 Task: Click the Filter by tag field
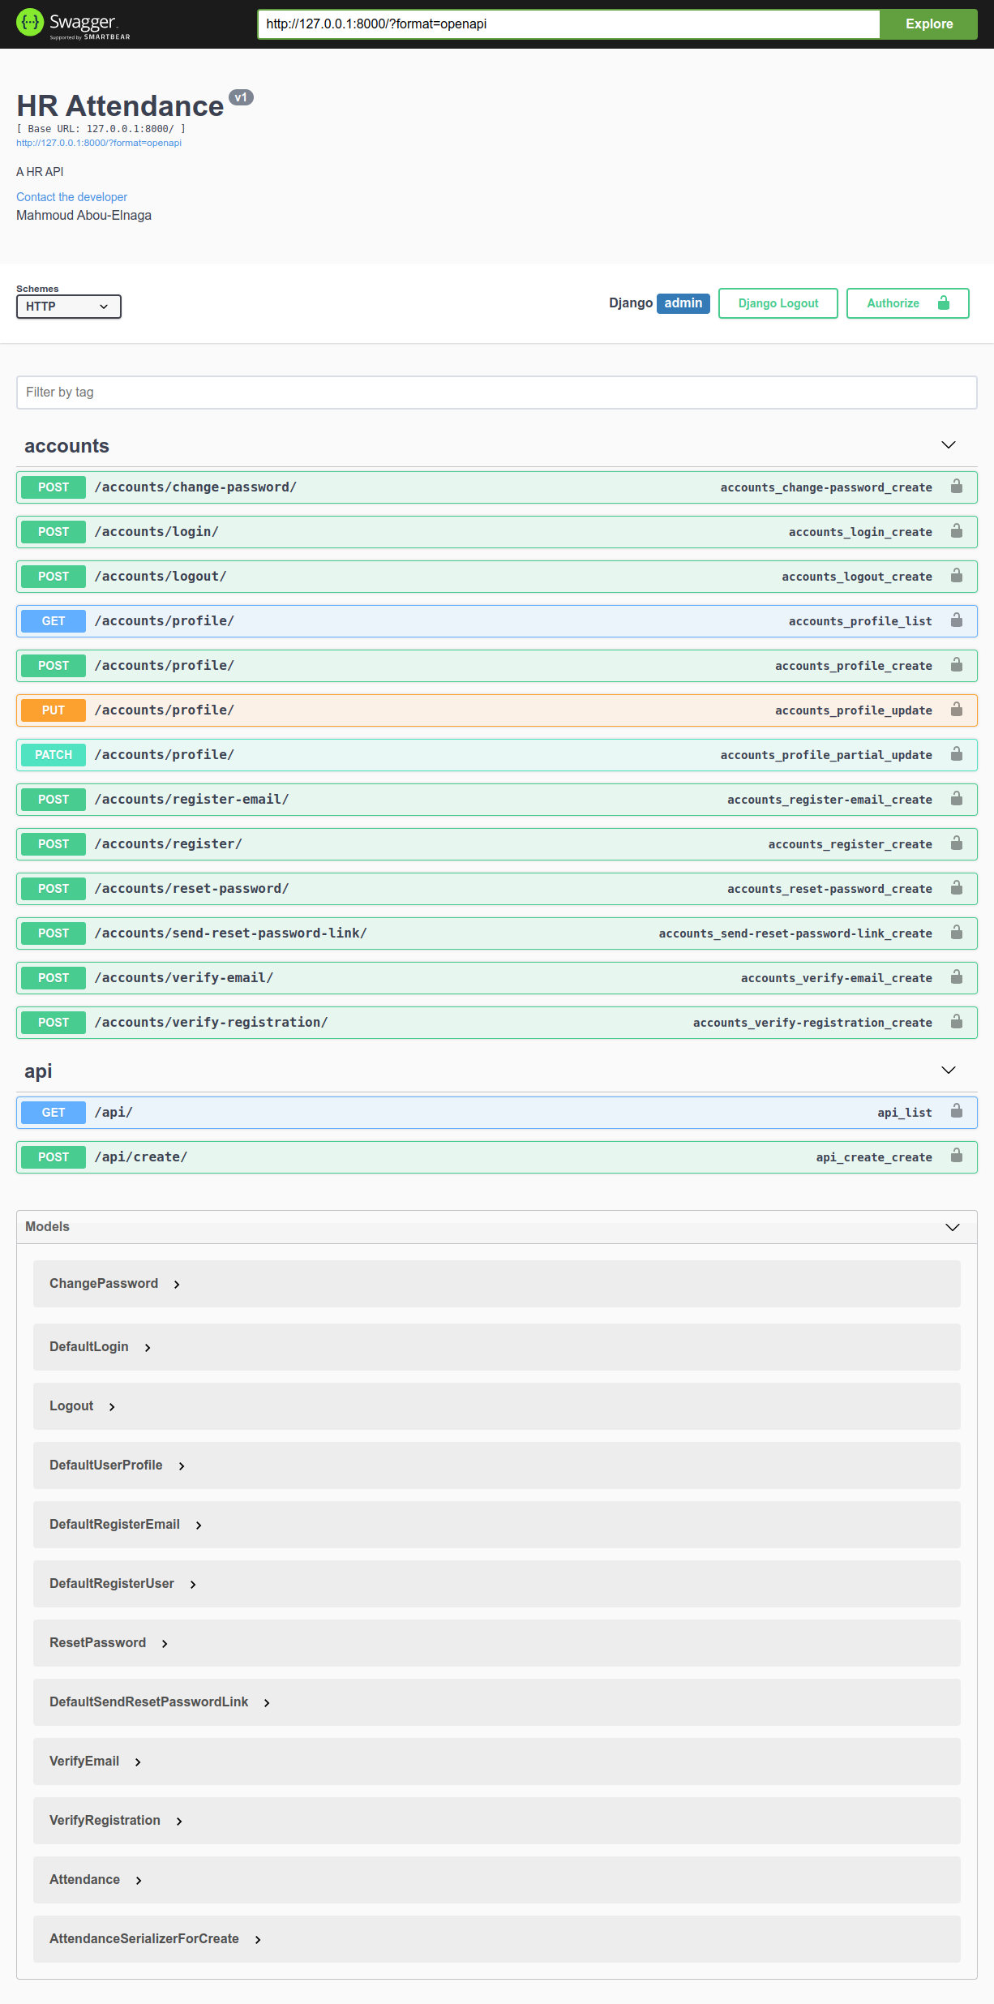coord(496,393)
